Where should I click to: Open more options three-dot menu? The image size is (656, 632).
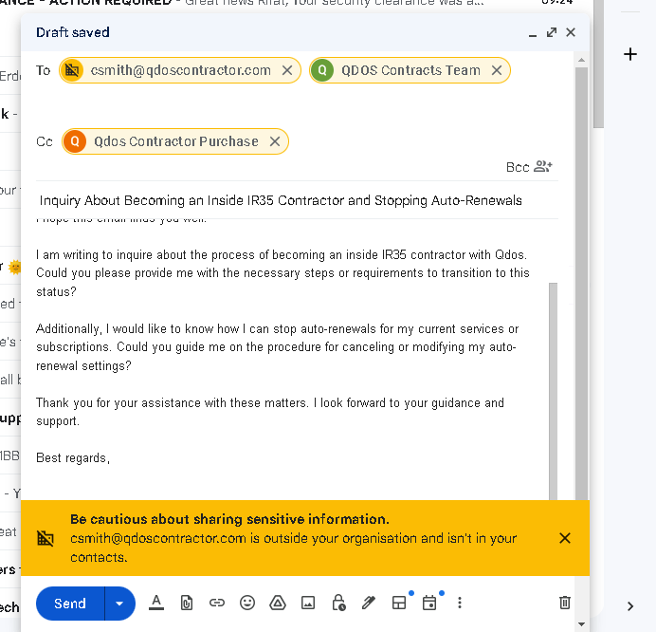(x=460, y=603)
